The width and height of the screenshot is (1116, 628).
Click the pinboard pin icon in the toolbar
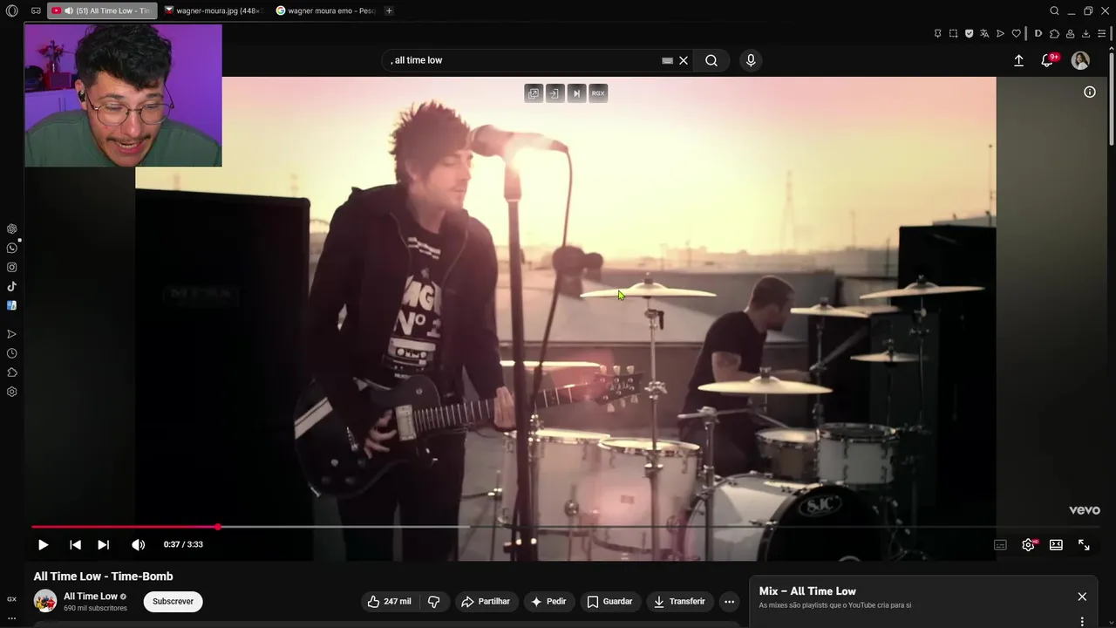click(x=937, y=34)
